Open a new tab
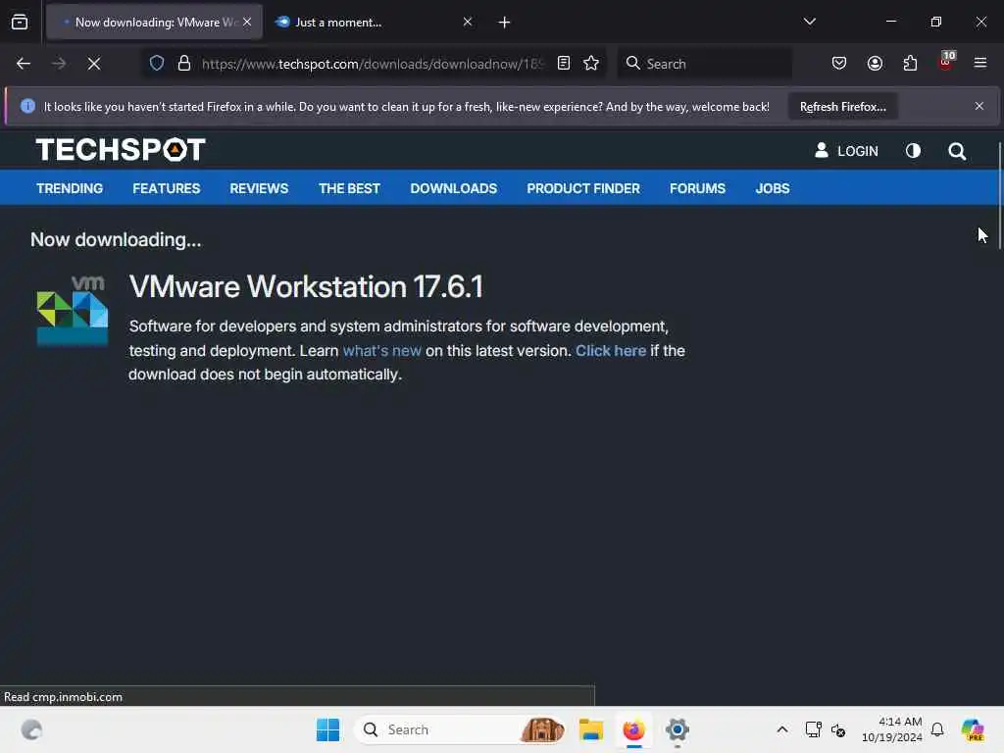Screen dimensions: 1004x753 [505, 23]
